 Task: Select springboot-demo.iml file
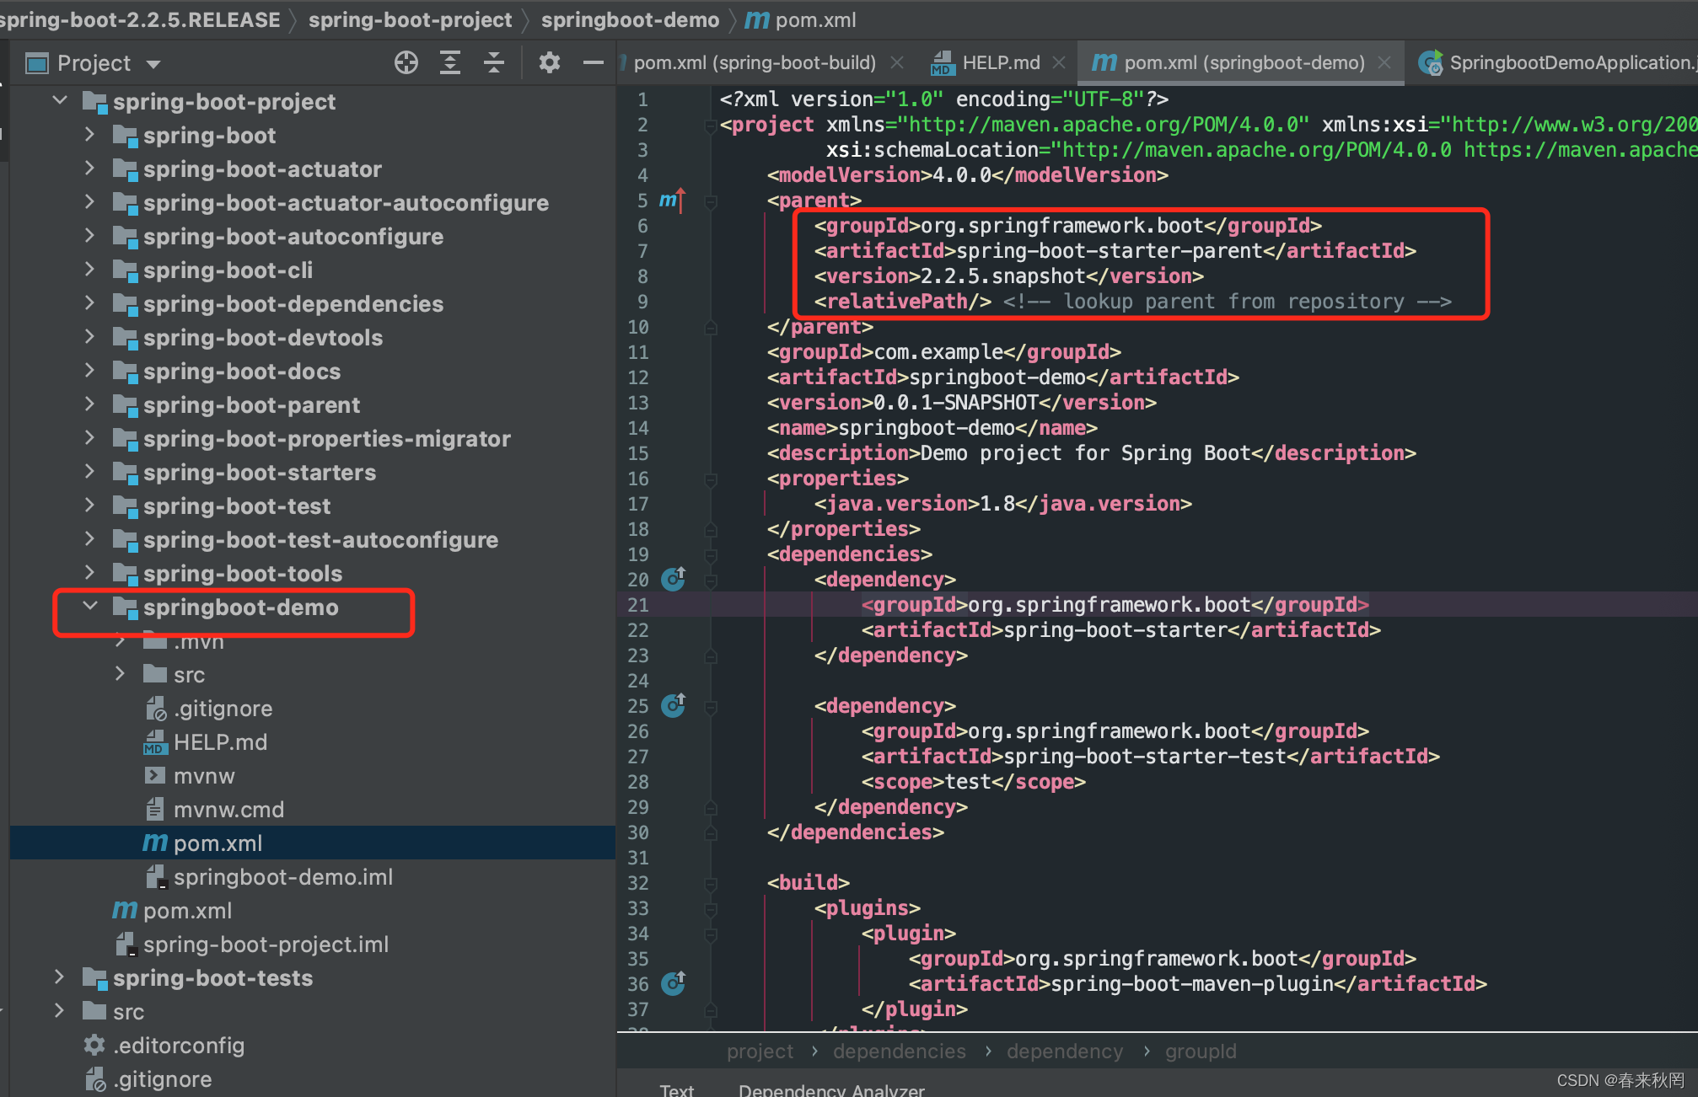283,877
